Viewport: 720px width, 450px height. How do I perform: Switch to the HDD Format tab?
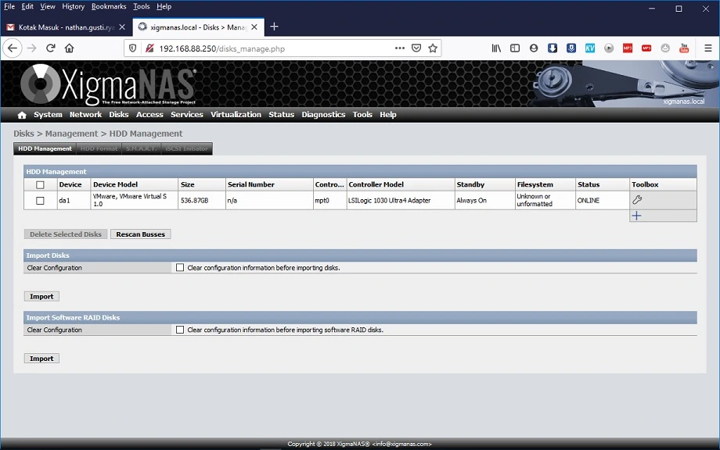click(x=99, y=148)
